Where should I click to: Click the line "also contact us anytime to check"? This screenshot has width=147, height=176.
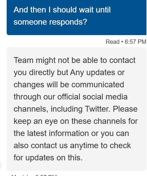pos(72,146)
